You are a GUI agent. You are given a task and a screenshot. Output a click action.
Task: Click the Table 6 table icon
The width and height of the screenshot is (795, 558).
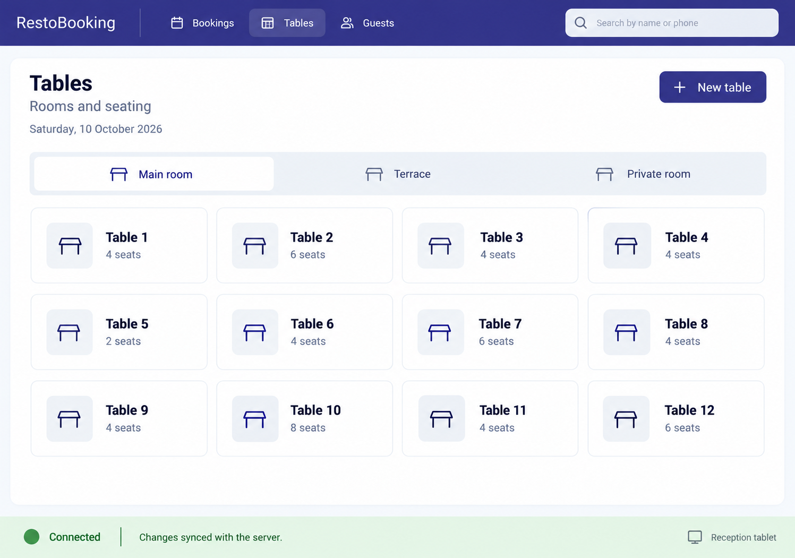(255, 332)
